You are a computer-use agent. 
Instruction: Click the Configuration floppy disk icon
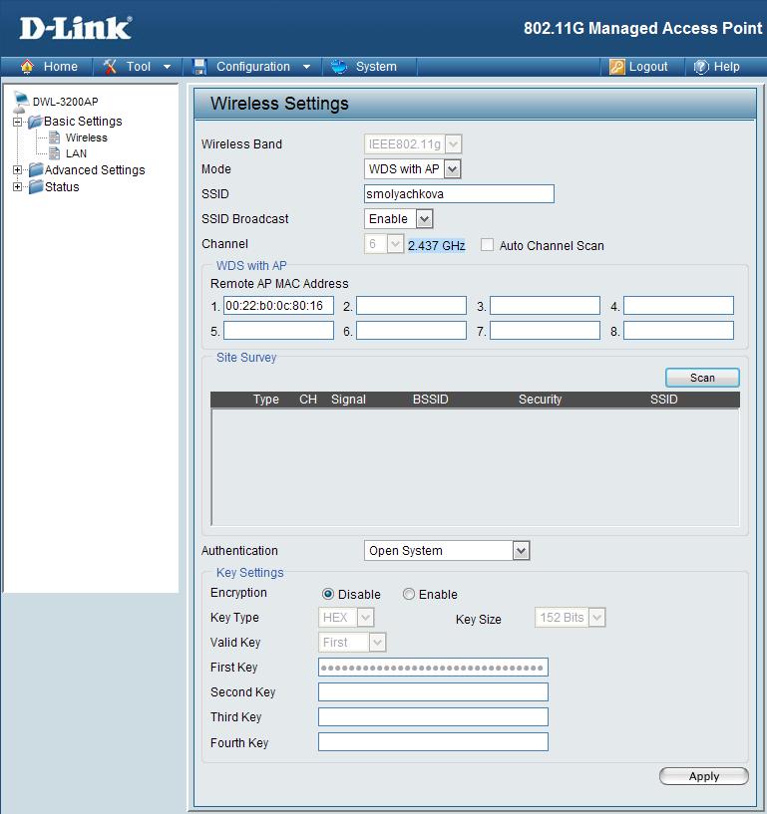(x=199, y=67)
